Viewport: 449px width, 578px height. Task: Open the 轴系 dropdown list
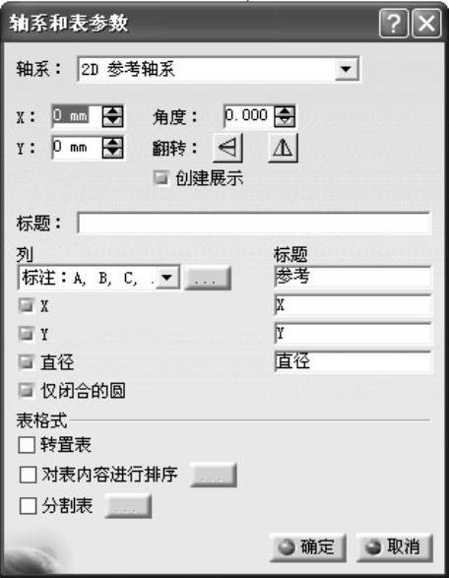(346, 69)
